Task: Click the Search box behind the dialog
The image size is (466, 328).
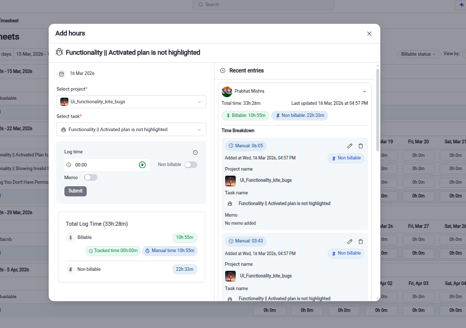Action: click(264, 5)
